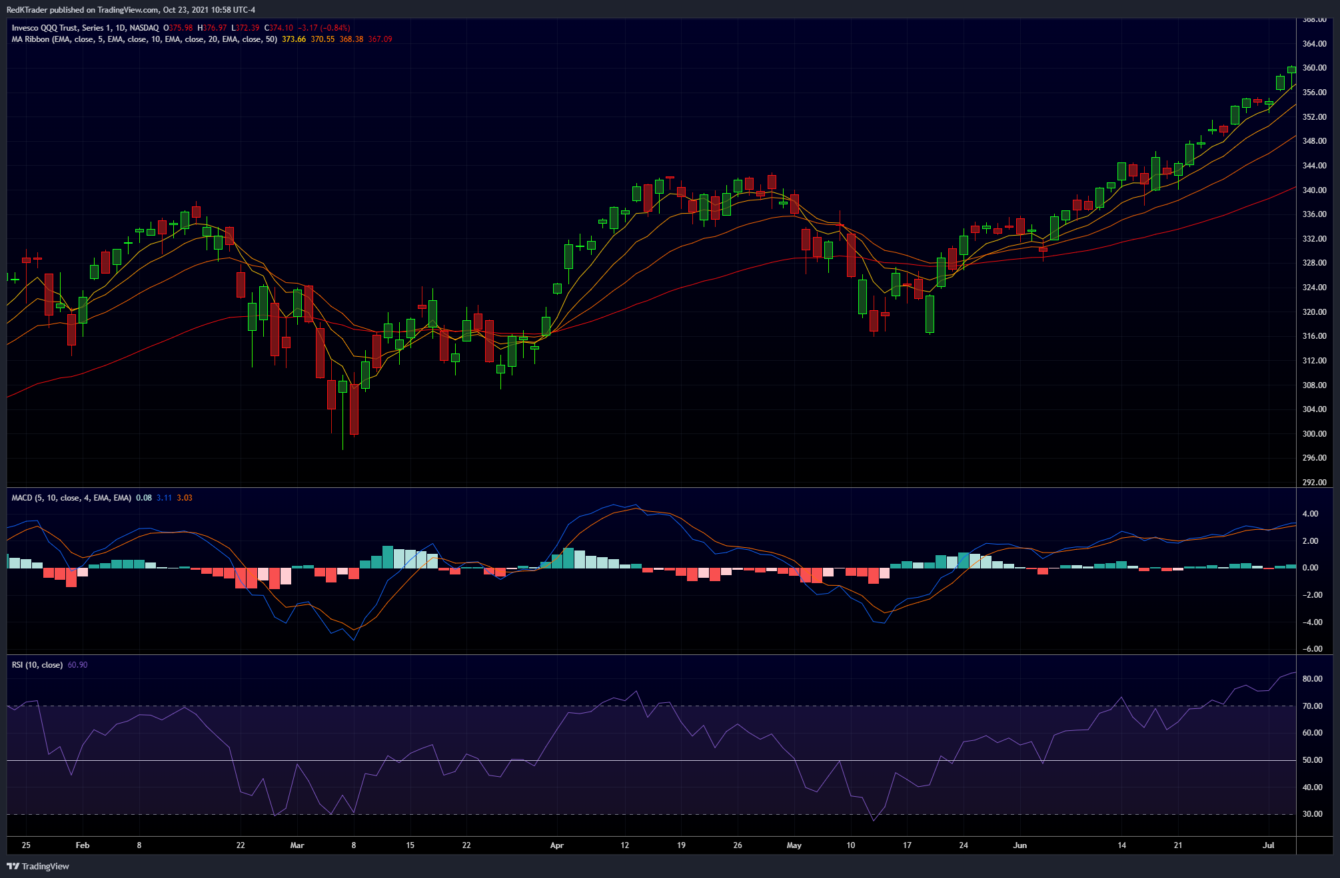Image resolution: width=1340 pixels, height=878 pixels.
Task: Click the 50.00 RSI axis label
Action: (1312, 760)
